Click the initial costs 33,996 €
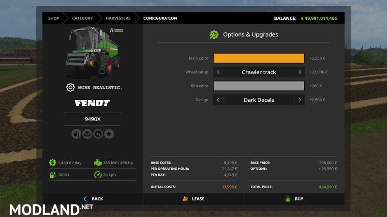 pyautogui.click(x=229, y=187)
